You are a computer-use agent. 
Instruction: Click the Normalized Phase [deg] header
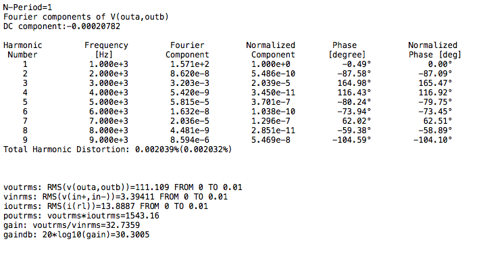point(434,50)
